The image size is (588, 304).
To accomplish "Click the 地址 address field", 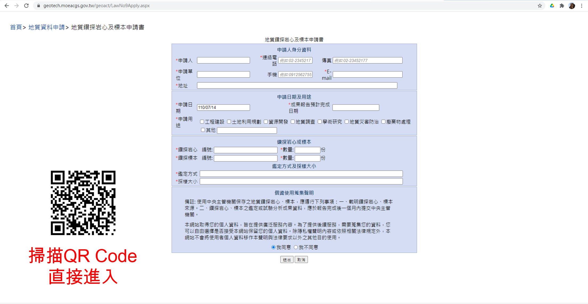I will [x=297, y=85].
